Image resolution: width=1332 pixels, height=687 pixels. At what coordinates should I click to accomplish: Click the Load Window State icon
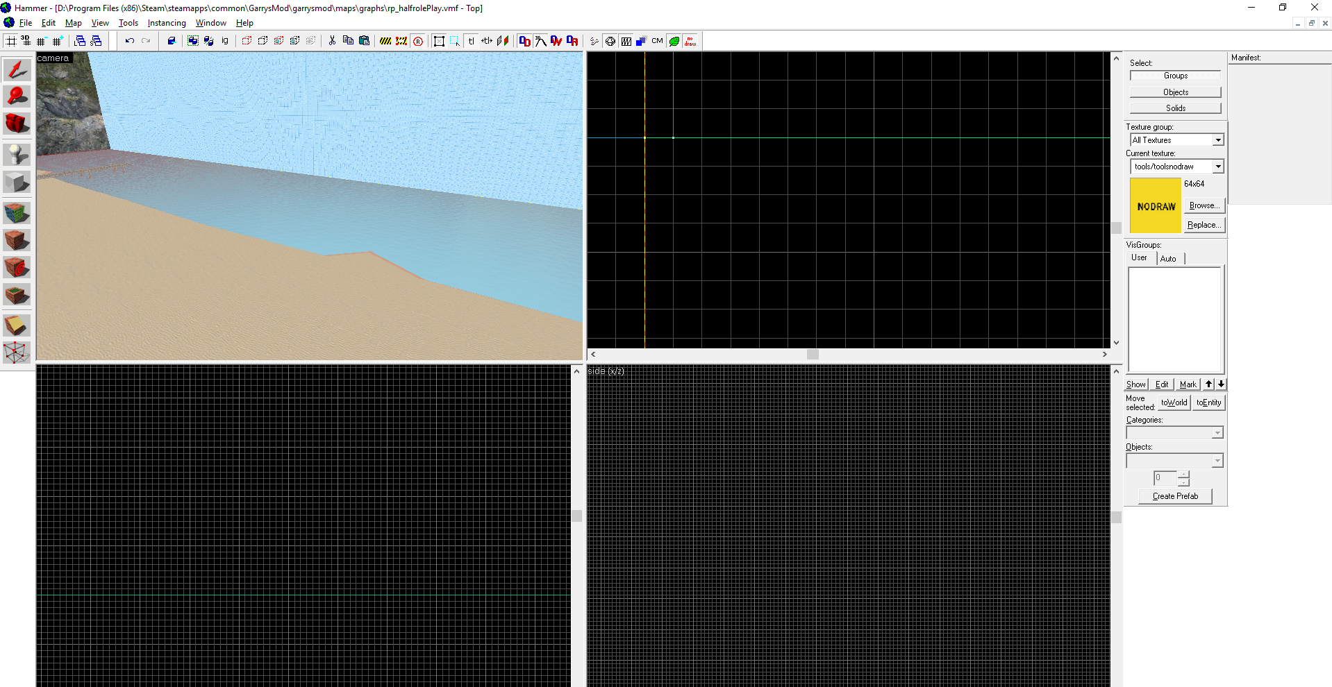pyautogui.click(x=80, y=41)
